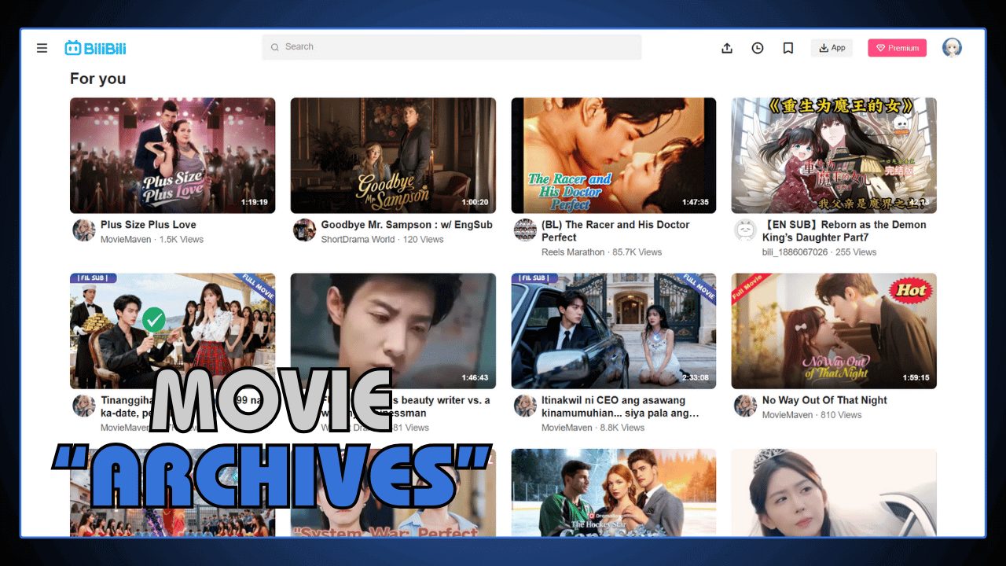
Task: Open your profile via the avatar picture
Action: pyautogui.click(x=952, y=47)
